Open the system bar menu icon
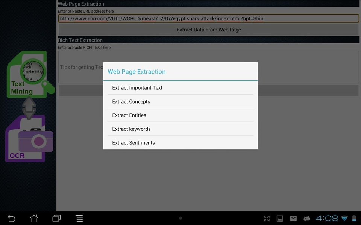This screenshot has height=225, width=361. coord(79,218)
